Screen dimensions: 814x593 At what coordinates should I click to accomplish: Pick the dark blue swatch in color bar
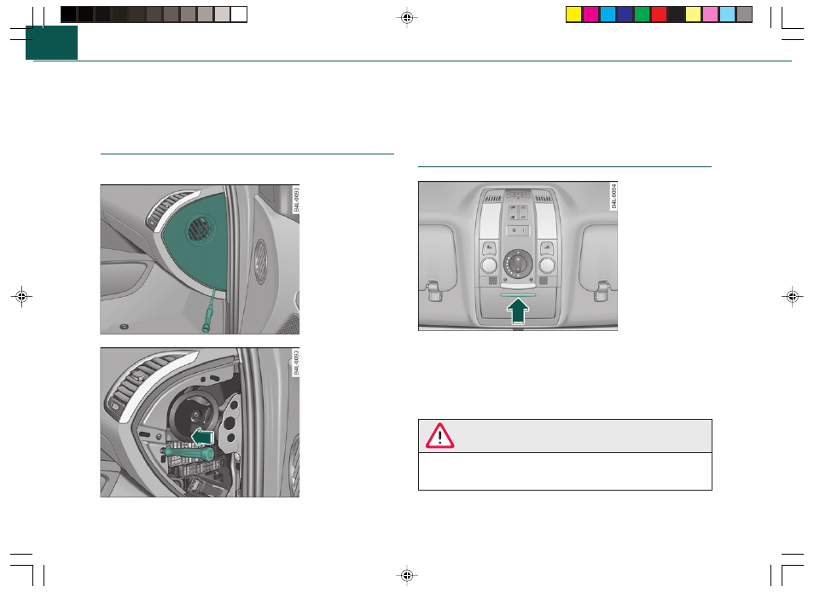pyautogui.click(x=625, y=14)
